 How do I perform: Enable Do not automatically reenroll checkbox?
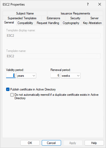12,95
